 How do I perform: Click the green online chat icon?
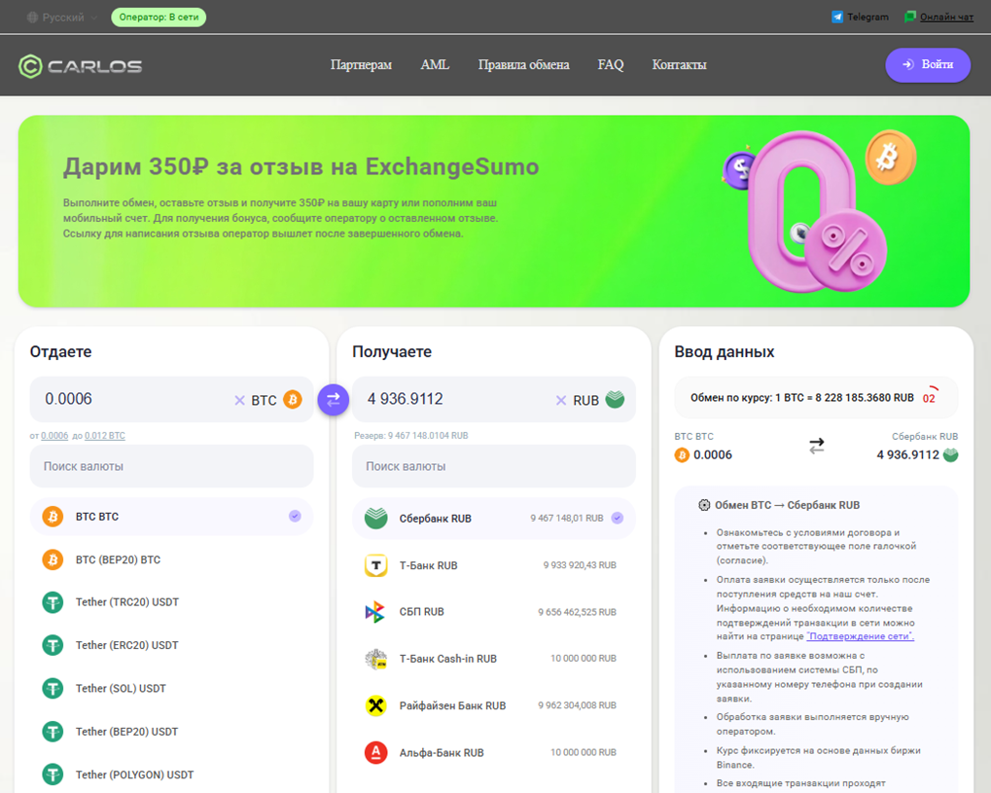[910, 18]
